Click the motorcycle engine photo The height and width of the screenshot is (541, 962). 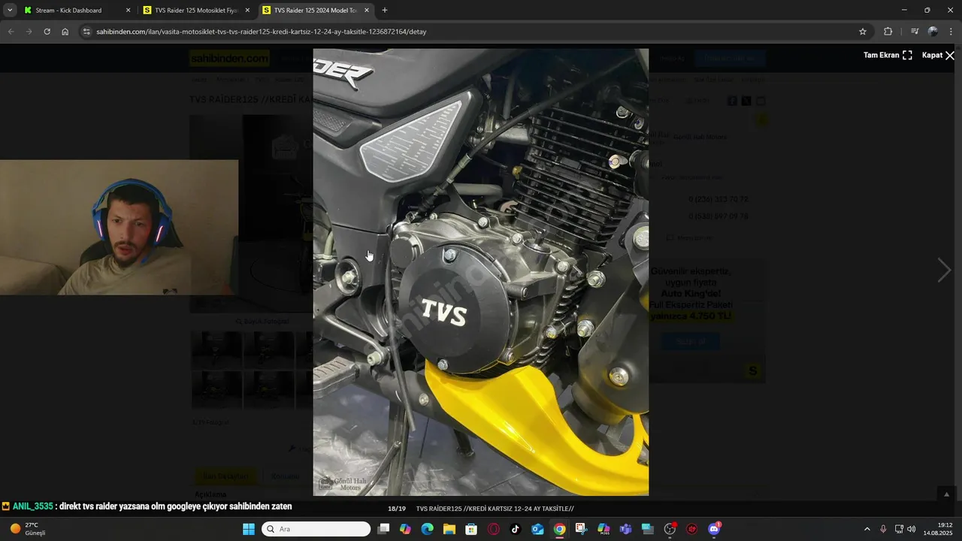tap(481, 272)
